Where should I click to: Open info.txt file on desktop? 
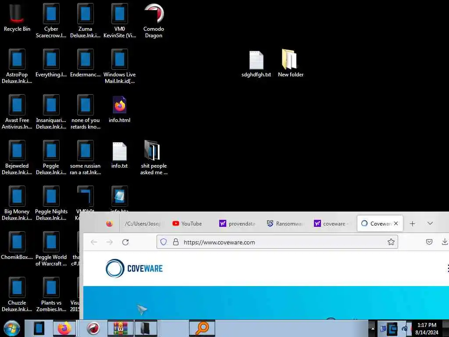point(120,155)
